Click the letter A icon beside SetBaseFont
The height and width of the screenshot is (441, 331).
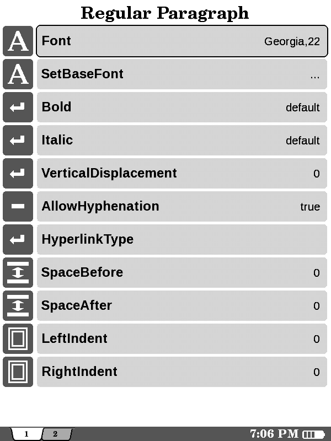pos(18,74)
